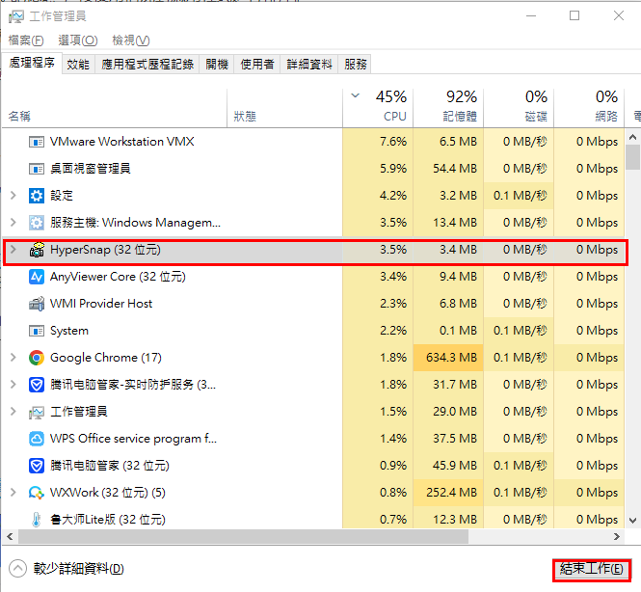Click the vertical scrollbar down arrow
641x592 pixels.
(633, 521)
